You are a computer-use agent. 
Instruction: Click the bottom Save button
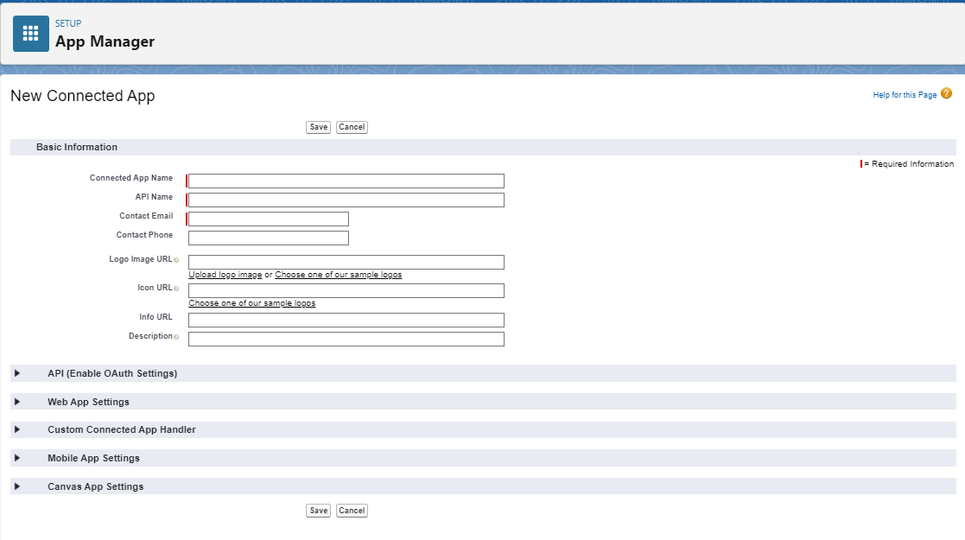click(318, 511)
